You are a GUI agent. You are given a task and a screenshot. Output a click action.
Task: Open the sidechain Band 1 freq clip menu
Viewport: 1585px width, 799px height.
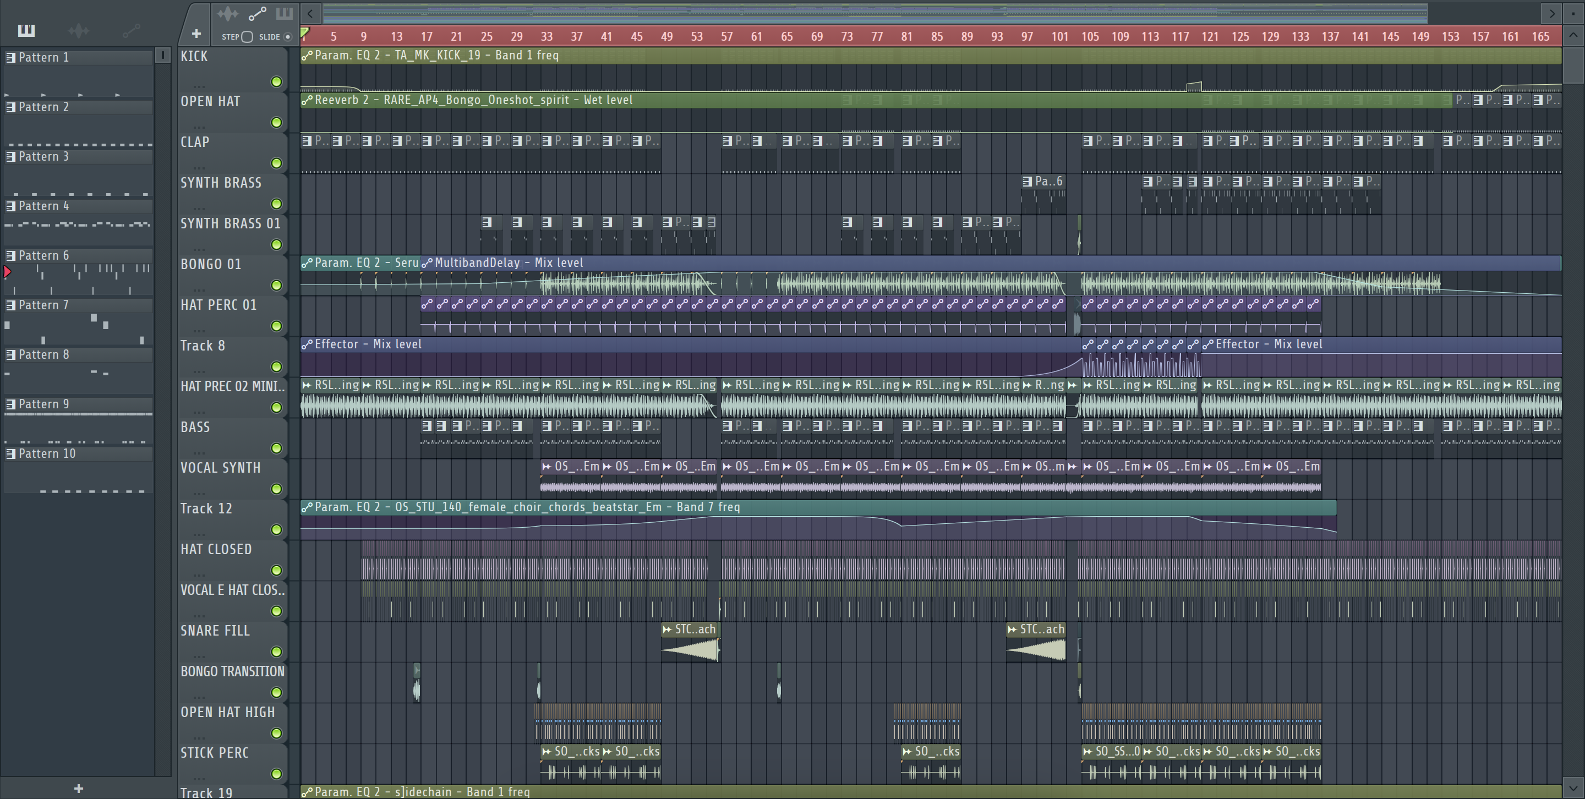point(307,792)
